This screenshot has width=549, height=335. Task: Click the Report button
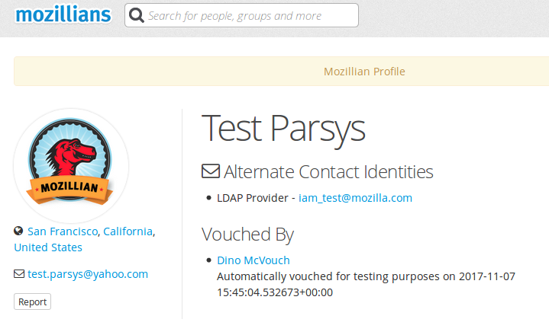click(33, 301)
